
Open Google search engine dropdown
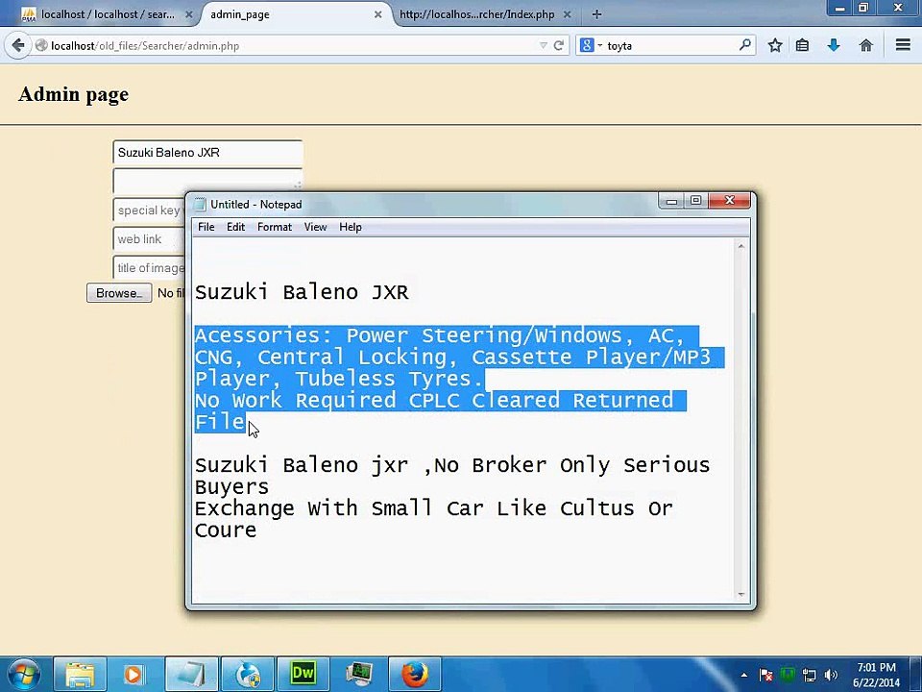pyautogui.click(x=591, y=45)
